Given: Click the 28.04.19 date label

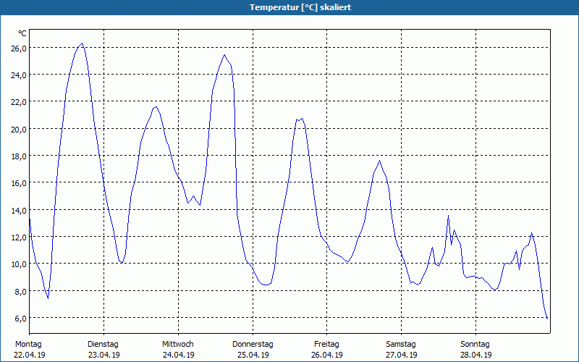Looking at the screenshot, I should 476,355.
